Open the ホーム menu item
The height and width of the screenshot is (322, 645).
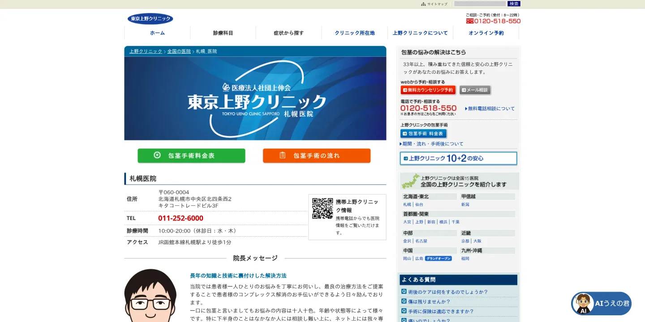pos(157,33)
